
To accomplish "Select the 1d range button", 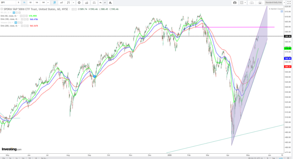I will [36, 158].
